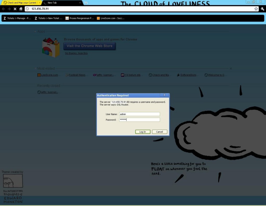Open 'Tickets > Manage' bookmark
The width and height of the screenshot is (266, 206).
[17, 18]
